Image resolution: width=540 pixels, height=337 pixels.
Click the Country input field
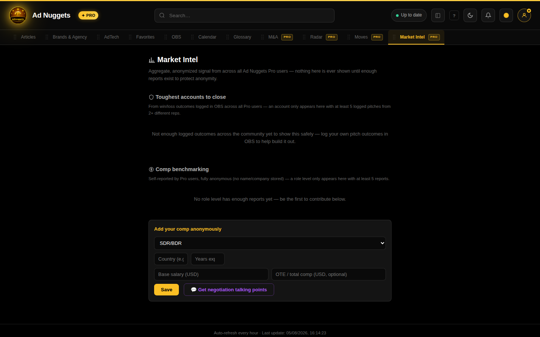pos(171,259)
